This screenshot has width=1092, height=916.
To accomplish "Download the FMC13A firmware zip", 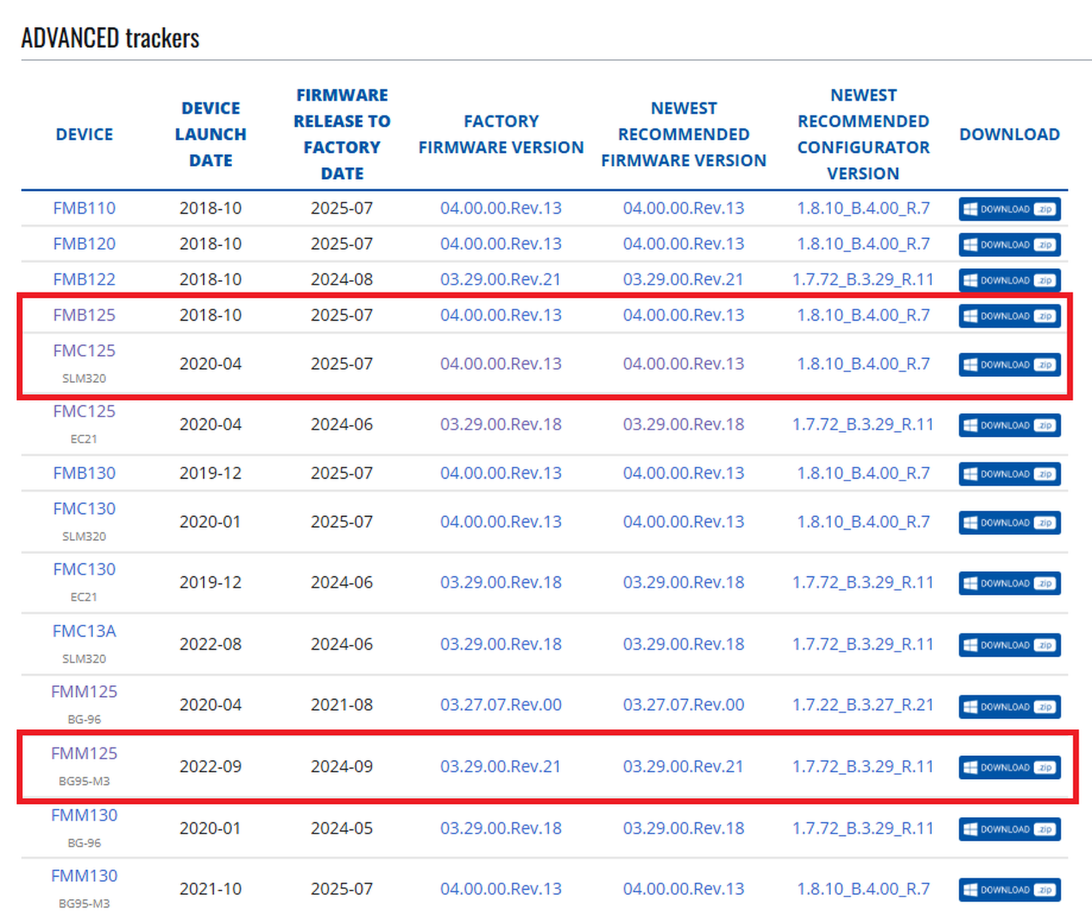I will pos(1009,645).
